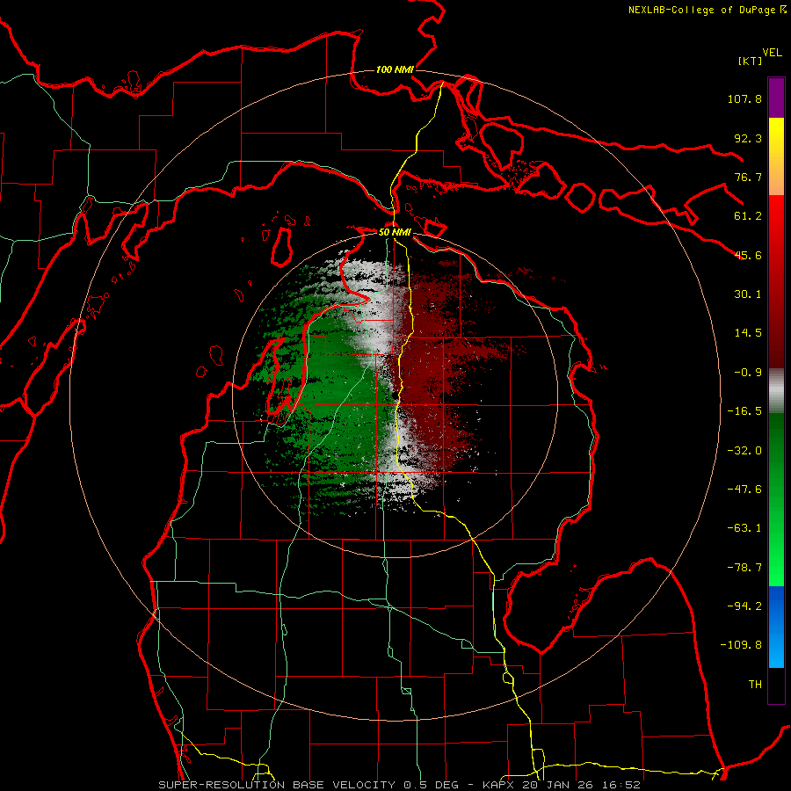Click the blue segment of velocity color bar
Screen dimensions: 791x791
(776, 627)
